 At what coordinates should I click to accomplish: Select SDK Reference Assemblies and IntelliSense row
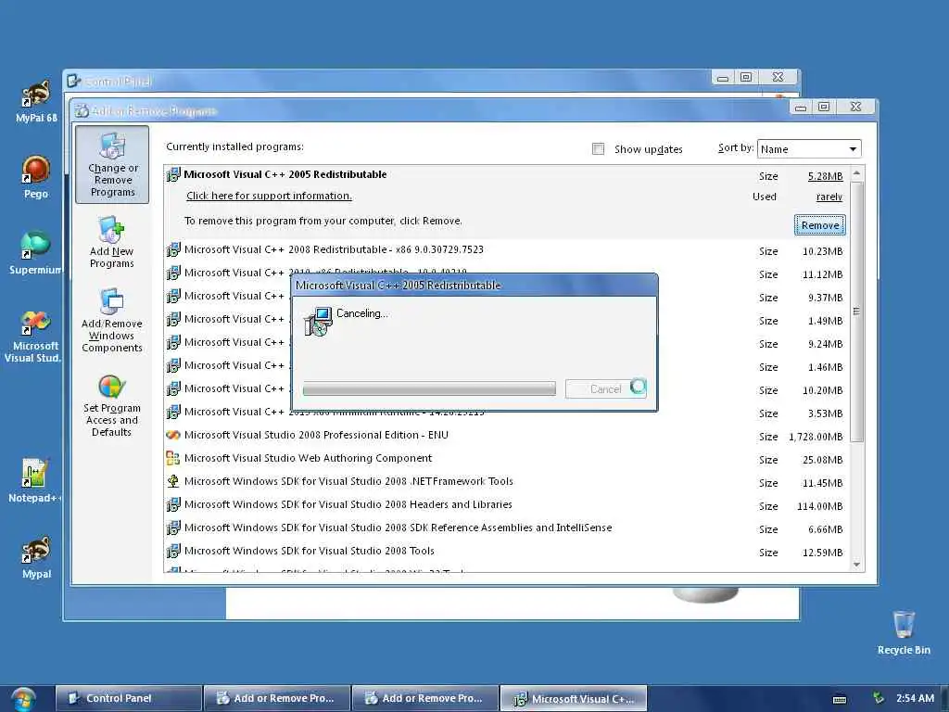(507, 528)
